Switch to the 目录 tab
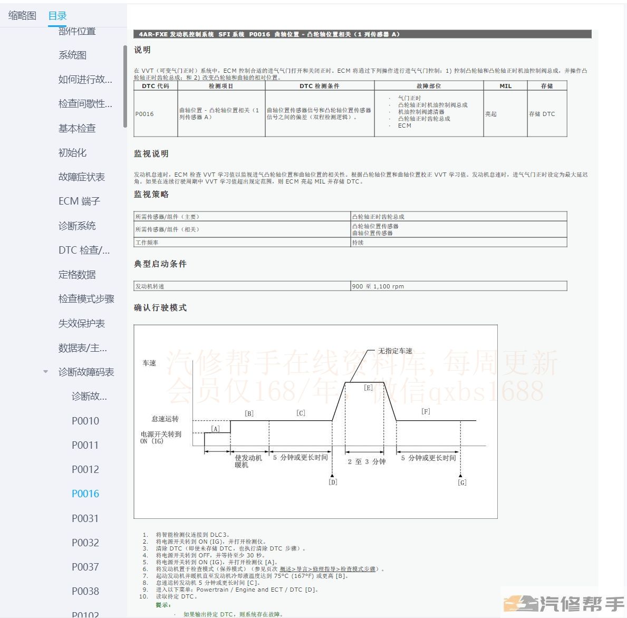The image size is (627, 618). click(57, 16)
